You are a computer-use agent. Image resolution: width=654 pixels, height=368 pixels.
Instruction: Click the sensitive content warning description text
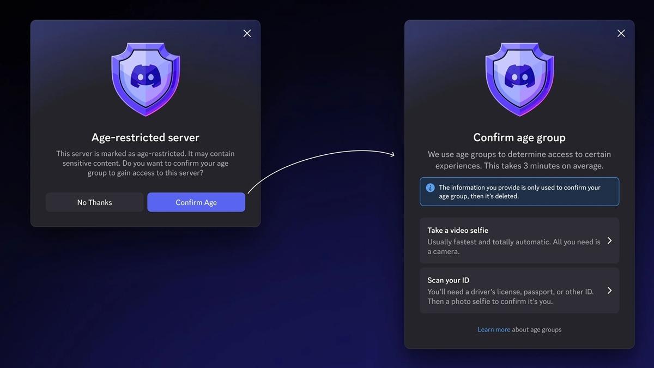[x=146, y=163]
